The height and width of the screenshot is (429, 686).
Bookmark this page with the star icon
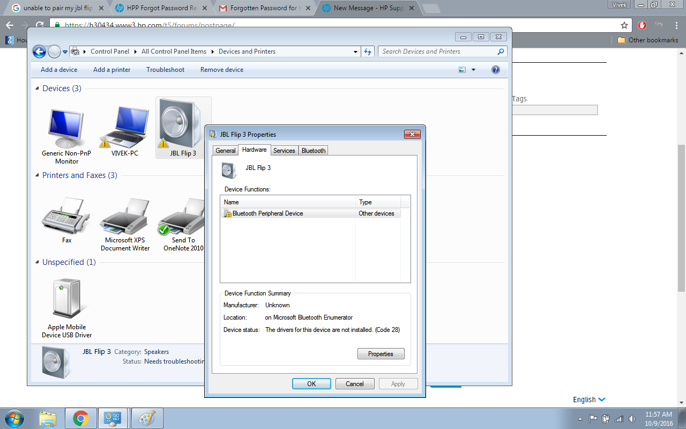[x=624, y=25]
